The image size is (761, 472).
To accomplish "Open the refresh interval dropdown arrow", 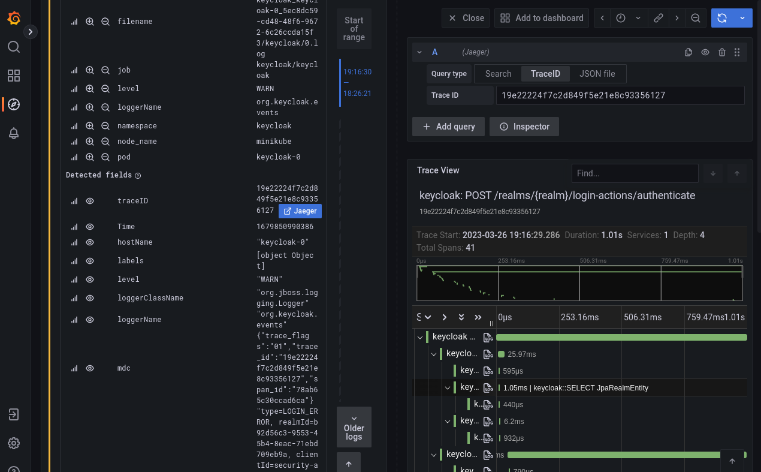I will (x=743, y=18).
